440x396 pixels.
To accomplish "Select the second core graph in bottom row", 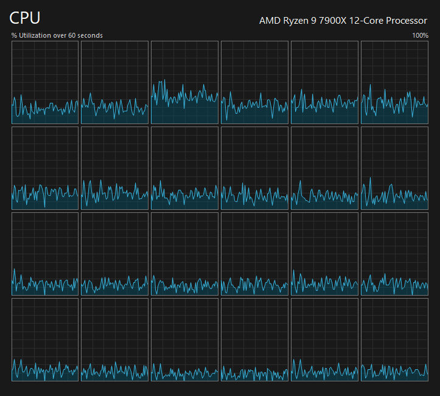I will (x=114, y=339).
